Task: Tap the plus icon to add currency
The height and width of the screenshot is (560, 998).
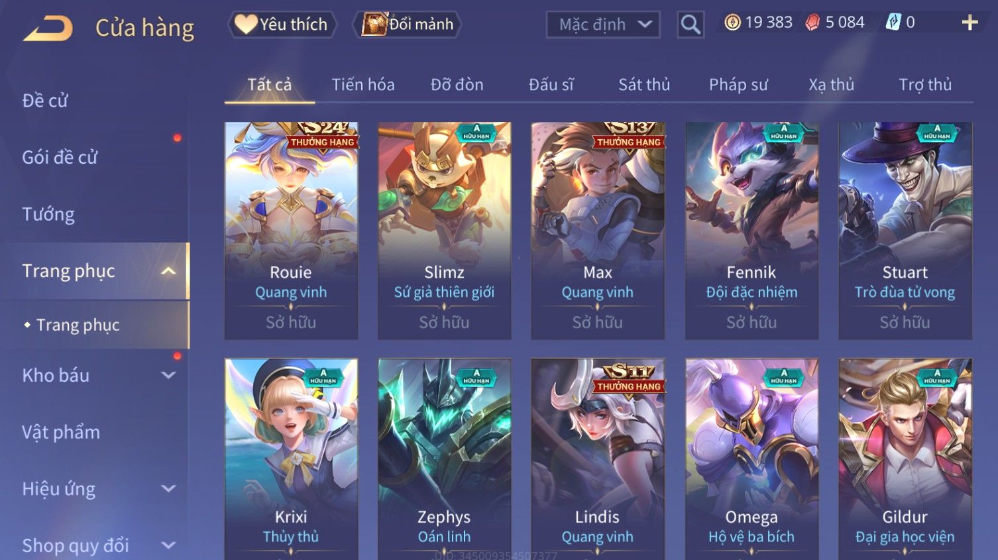Action: (x=970, y=23)
